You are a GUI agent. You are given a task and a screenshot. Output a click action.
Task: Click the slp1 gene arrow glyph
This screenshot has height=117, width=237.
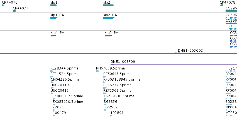click(x=54, y=5)
